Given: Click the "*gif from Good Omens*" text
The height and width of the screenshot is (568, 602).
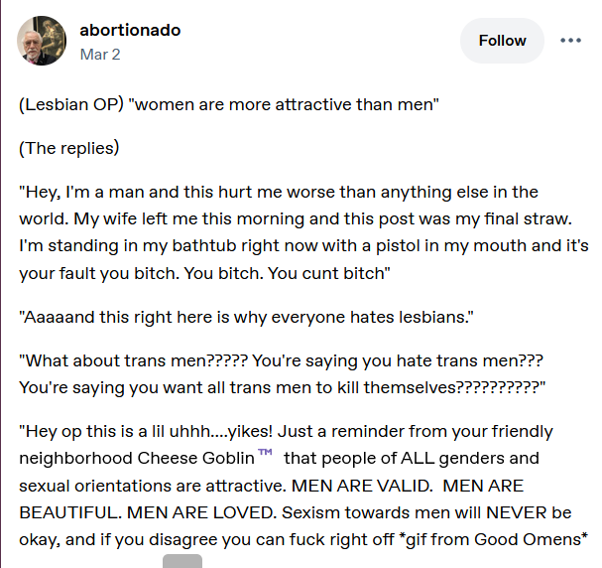Looking at the screenshot, I should coord(493,539).
